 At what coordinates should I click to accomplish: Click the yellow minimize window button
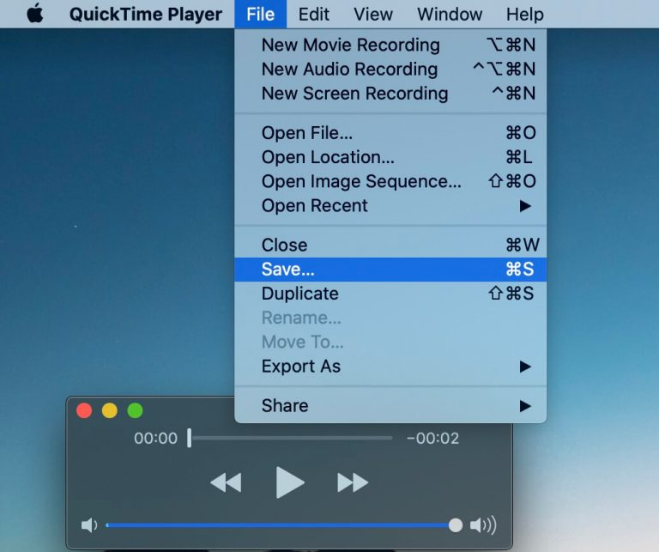point(110,410)
